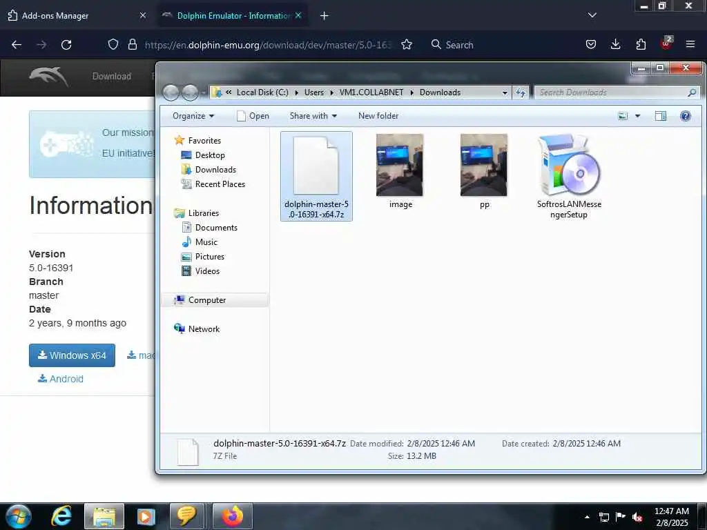Viewport: 707px width, 530px height.
Task: Expand address bar previous locations dropdown
Action: (505, 93)
